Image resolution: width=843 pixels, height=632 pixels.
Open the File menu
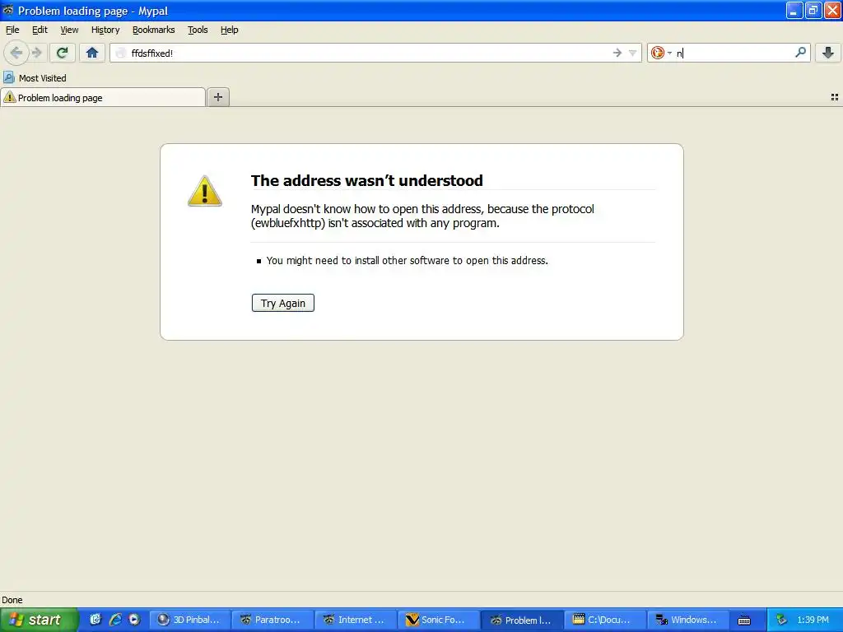[x=12, y=30]
